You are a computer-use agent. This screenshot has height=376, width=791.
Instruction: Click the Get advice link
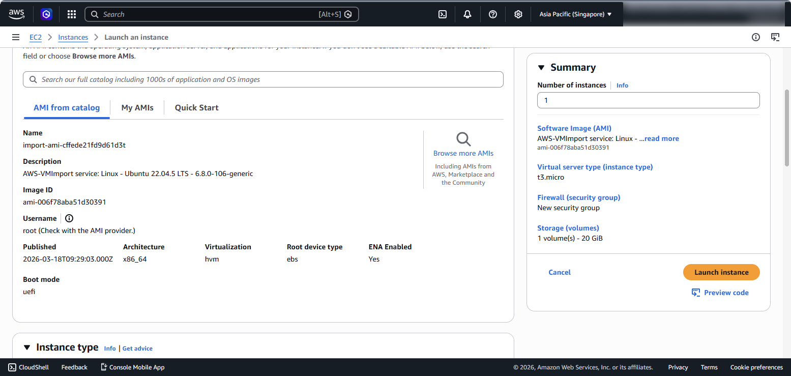coord(137,349)
